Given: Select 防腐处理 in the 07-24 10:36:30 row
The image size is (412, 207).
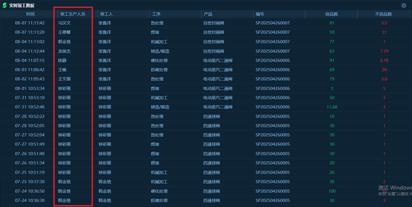Looking at the screenshot, I should (159, 201).
